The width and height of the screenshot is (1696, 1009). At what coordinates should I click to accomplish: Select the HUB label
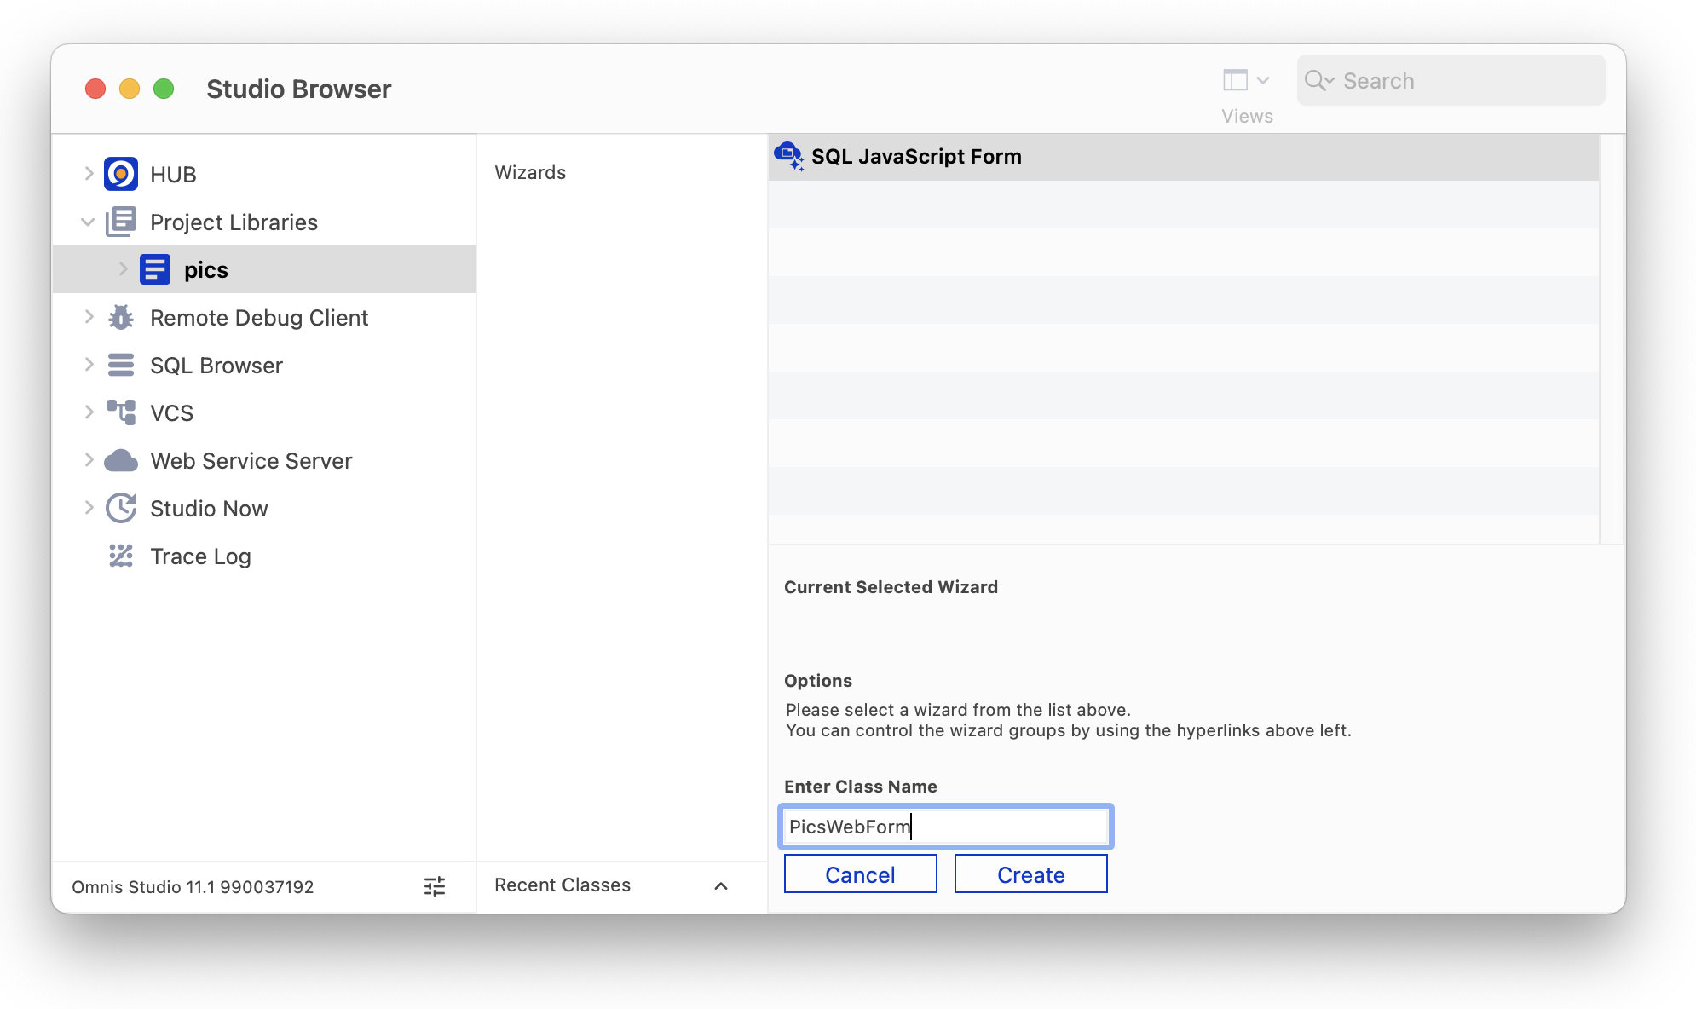(x=173, y=175)
